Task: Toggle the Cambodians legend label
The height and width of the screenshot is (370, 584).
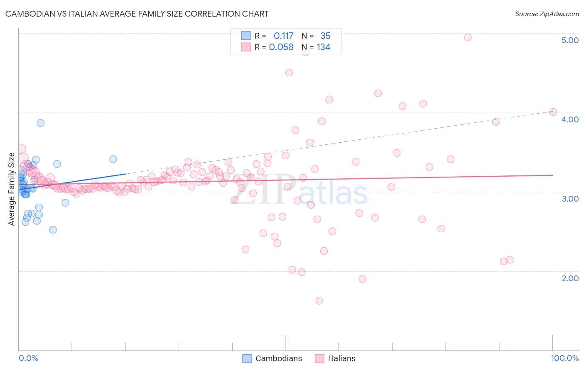Action: [279, 358]
